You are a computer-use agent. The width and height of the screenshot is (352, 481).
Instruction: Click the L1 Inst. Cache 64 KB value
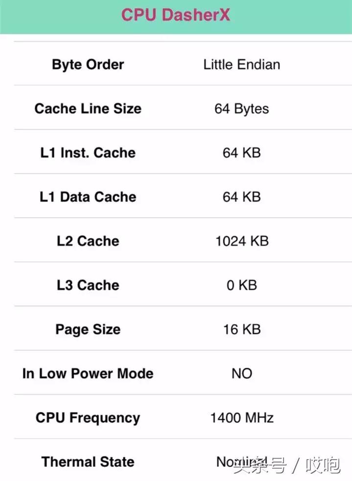242,153
